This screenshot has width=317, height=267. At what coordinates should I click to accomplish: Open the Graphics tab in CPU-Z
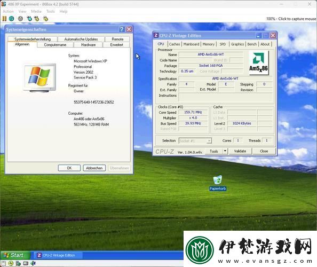pyautogui.click(x=237, y=44)
